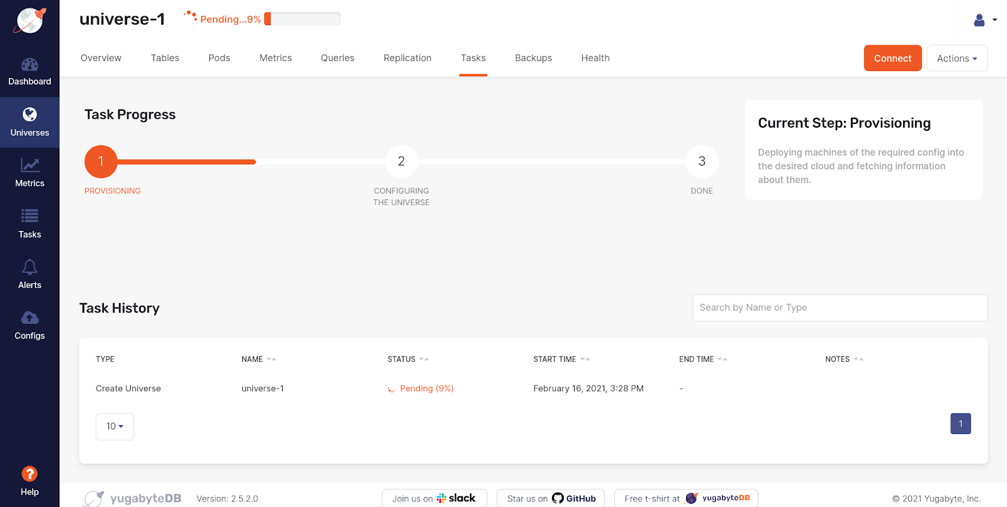Image resolution: width=1007 pixels, height=507 pixels.
Task: Switch to the Overview tab
Action: tap(101, 58)
